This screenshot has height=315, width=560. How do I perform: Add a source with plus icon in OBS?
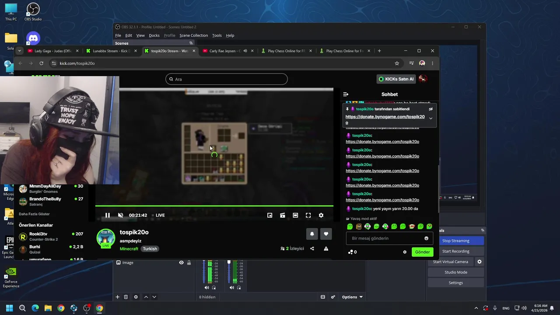(117, 297)
